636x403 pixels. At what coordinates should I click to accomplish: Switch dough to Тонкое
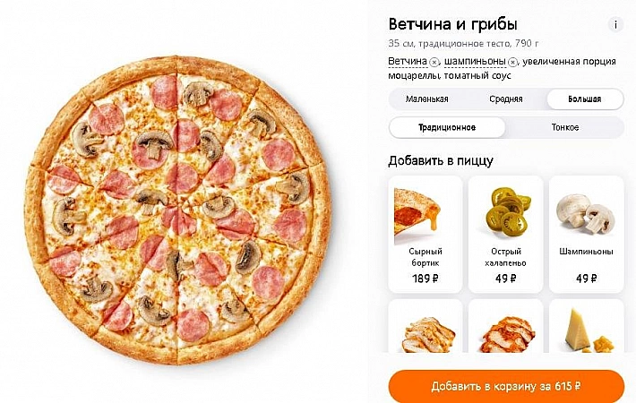coord(564,127)
